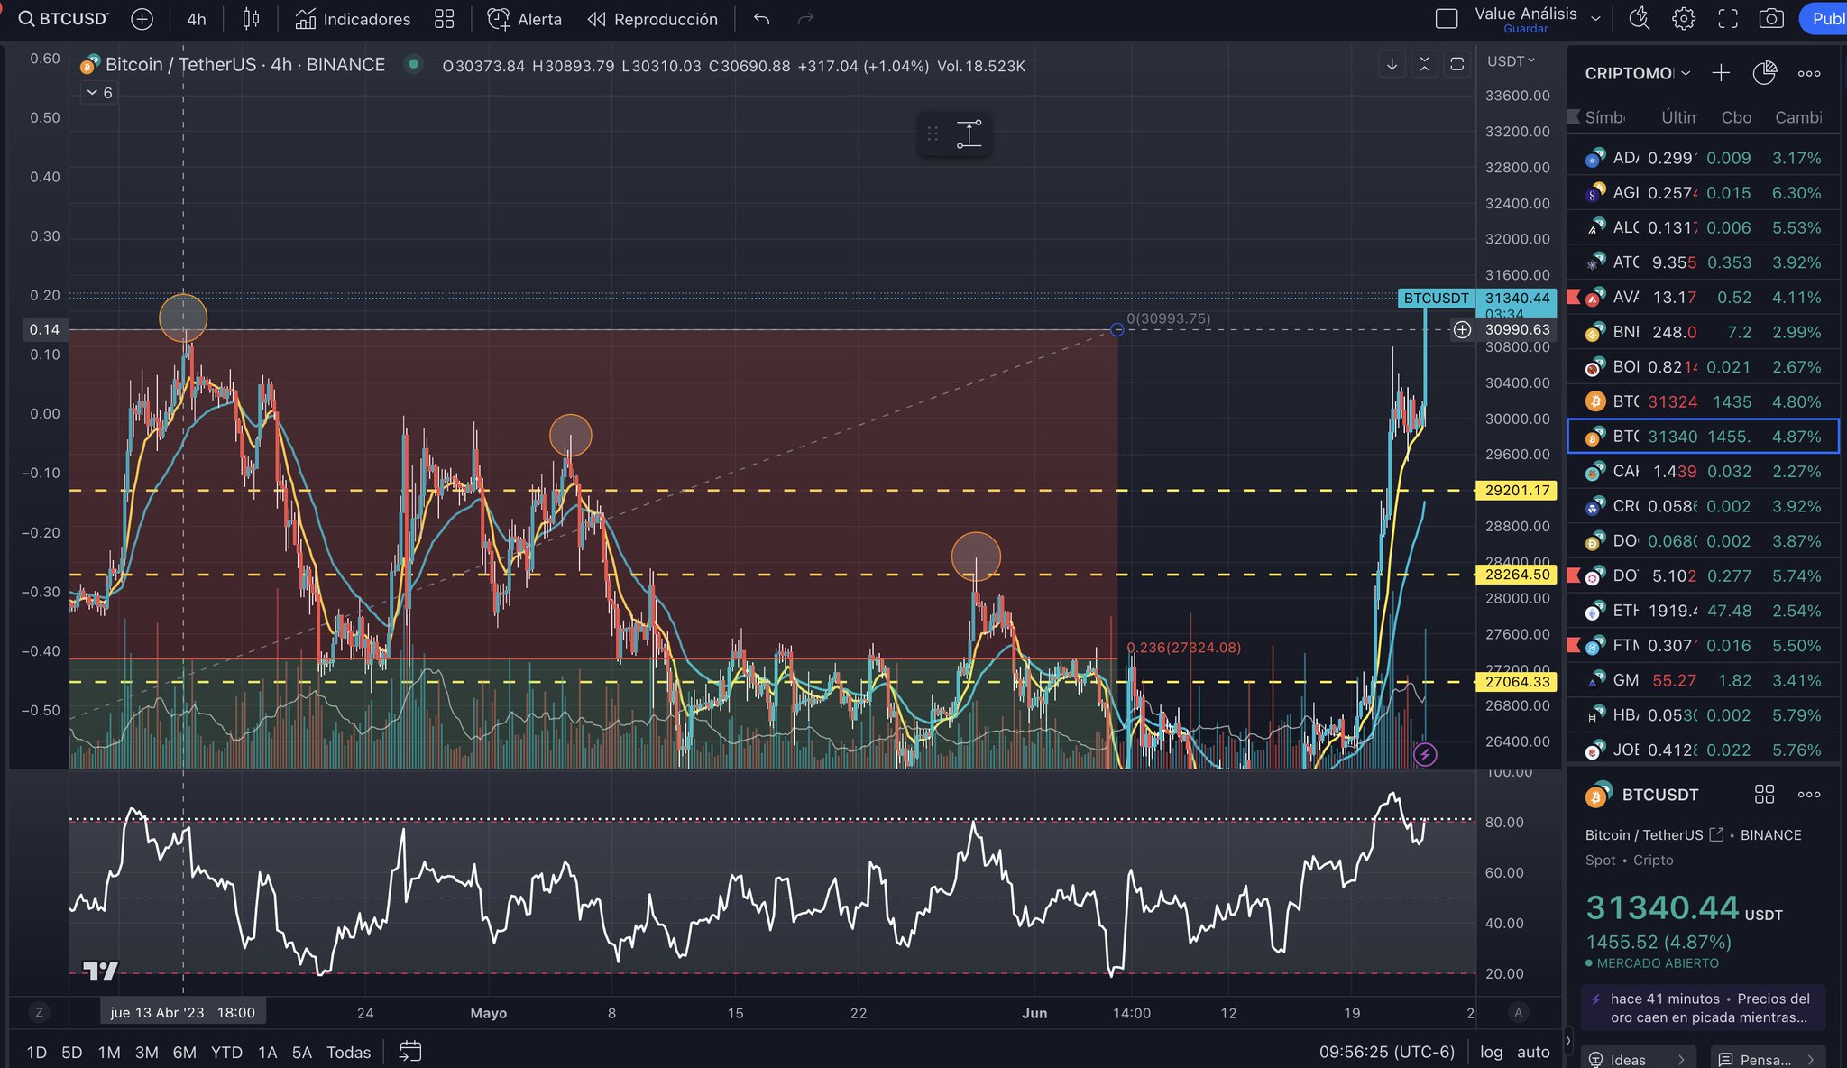The image size is (1847, 1068).
Task: Select YTD range
Action: tap(226, 1052)
